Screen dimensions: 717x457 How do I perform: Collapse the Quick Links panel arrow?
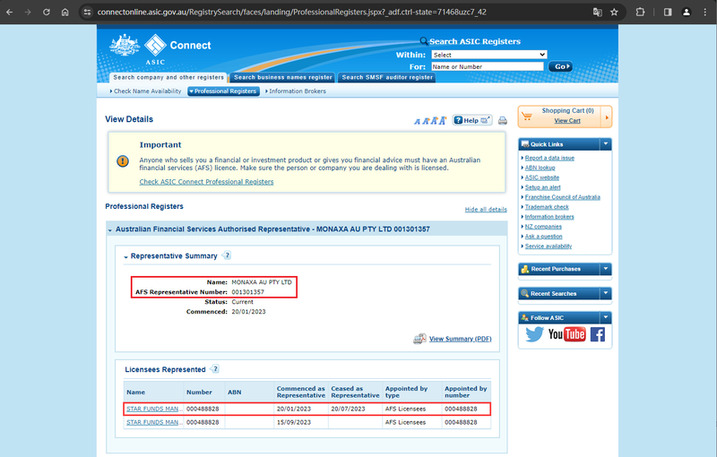606,144
